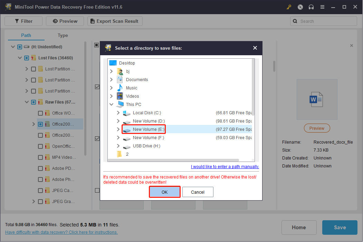This screenshot has width=363, height=242.
Task: Cancel the save directory dialog
Action: (x=198, y=192)
